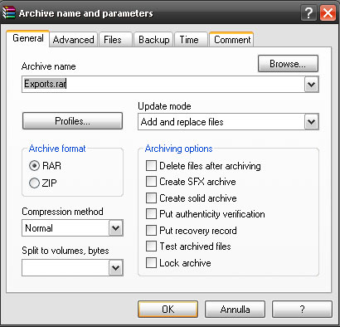
Task: Select the RAR archive format
Action: (45, 166)
